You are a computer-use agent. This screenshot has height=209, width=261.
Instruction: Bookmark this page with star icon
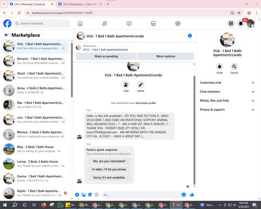[x=239, y=13]
